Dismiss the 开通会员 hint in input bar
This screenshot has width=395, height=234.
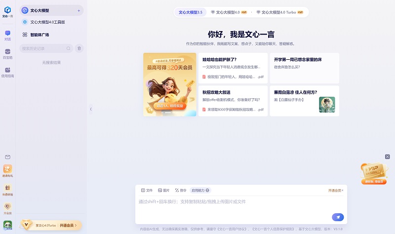coord(342,191)
